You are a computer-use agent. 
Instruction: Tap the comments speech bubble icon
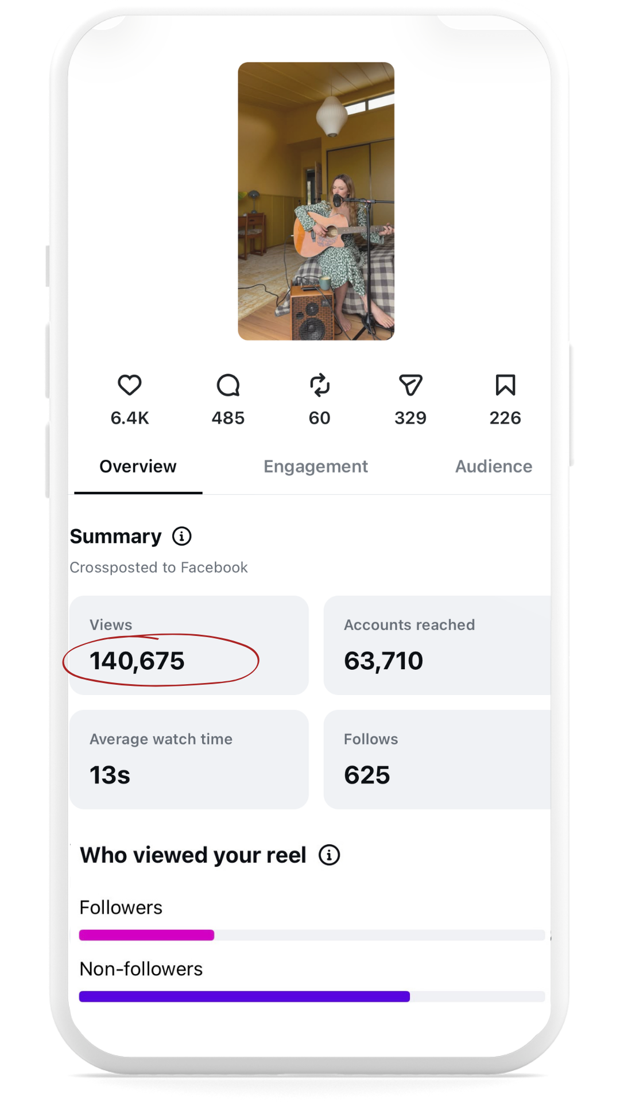point(228,385)
